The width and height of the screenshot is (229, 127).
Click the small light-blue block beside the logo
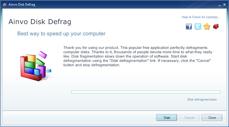[x=49, y=71]
